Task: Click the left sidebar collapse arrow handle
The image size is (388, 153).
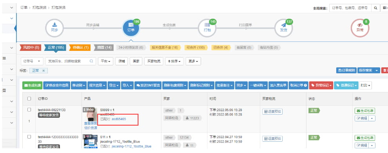Action: tap(15, 29)
